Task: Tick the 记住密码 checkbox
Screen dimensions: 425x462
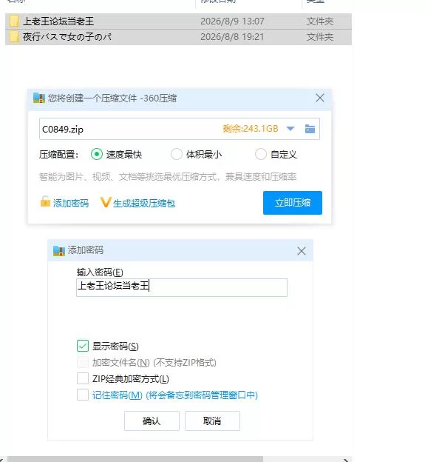Action: coord(83,395)
